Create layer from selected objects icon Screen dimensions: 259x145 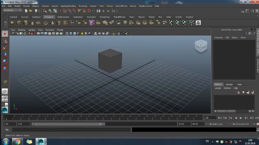click(253, 93)
